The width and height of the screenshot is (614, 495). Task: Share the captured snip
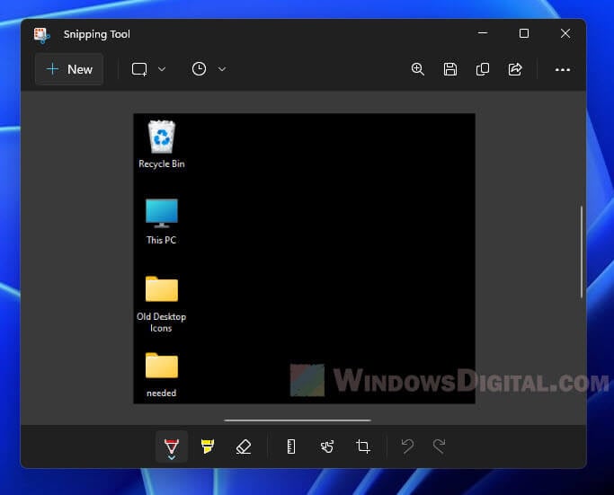pos(515,69)
